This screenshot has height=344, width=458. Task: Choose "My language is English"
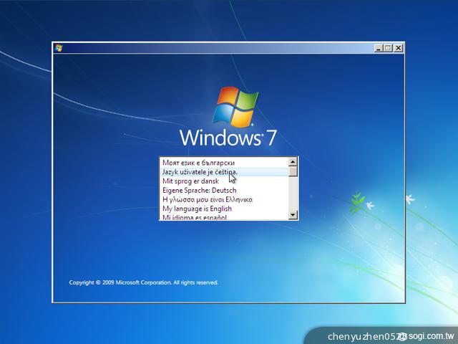pyautogui.click(x=224, y=209)
